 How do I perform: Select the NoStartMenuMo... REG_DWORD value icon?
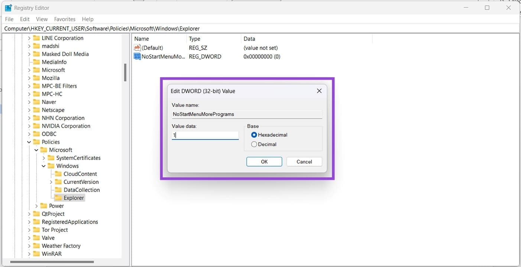pos(137,56)
